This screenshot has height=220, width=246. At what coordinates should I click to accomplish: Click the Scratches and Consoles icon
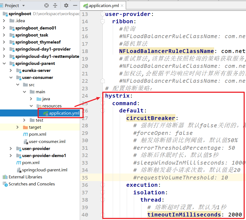click(5, 184)
